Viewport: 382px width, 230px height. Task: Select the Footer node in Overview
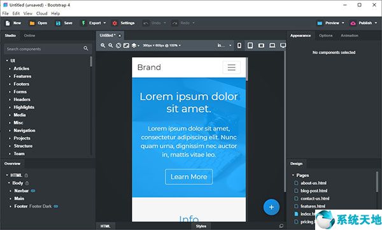(21, 206)
